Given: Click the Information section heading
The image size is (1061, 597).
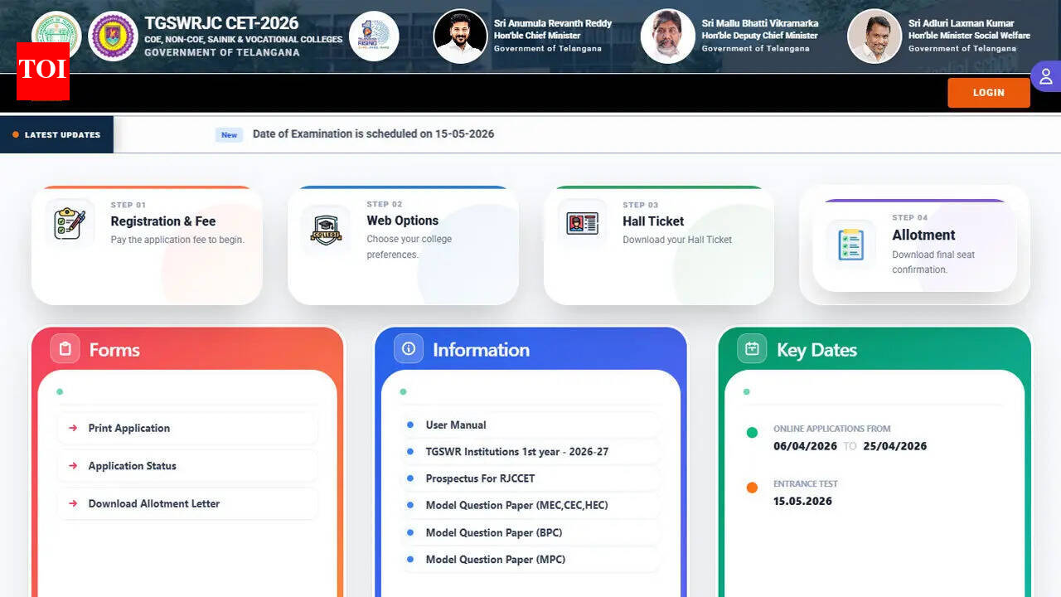Looking at the screenshot, I should tap(481, 350).
